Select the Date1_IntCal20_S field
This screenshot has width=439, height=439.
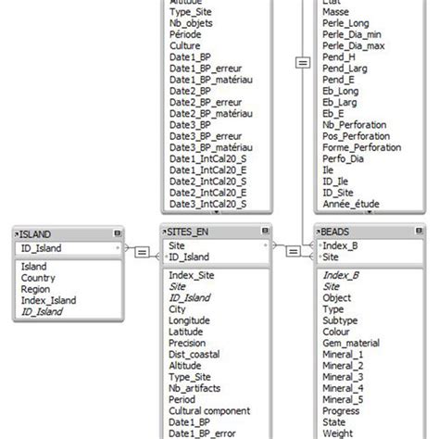[x=207, y=158]
